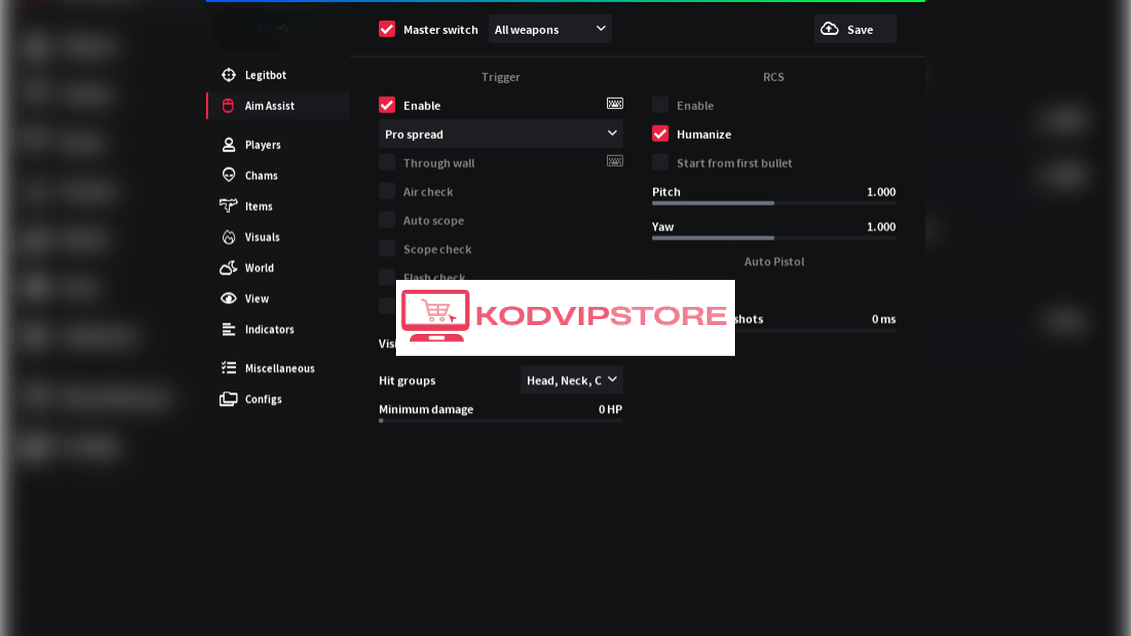
Task: Enable Auto scope checkbox
Action: tap(387, 220)
